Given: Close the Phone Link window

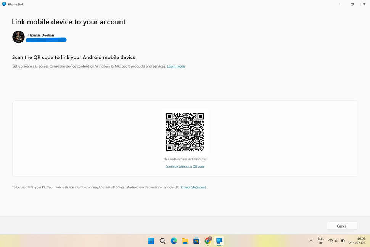Looking at the screenshot, I should [x=364, y=4].
